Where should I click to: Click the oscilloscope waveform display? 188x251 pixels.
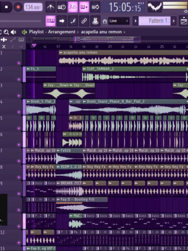(154, 7)
